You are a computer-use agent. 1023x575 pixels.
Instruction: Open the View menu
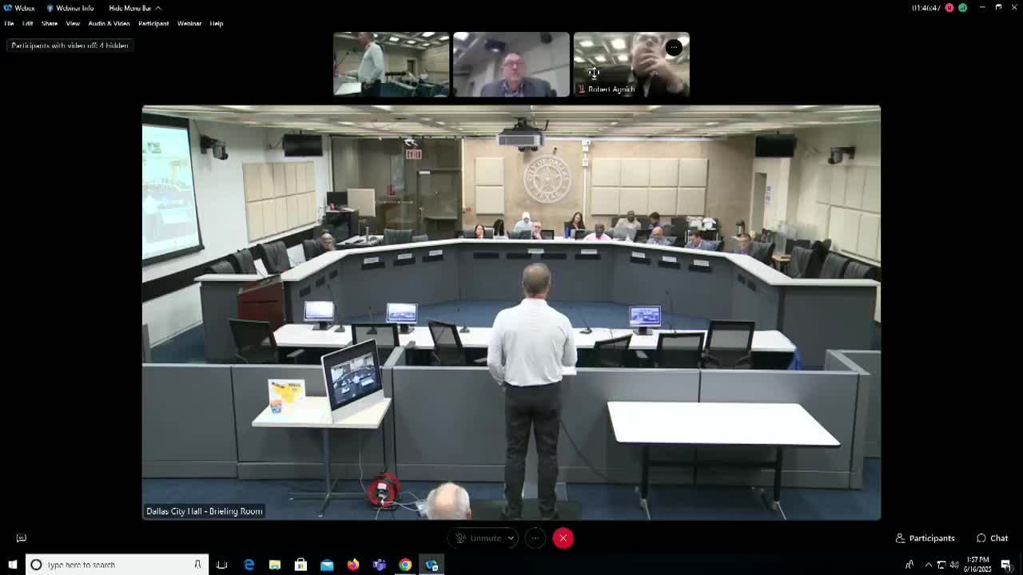tap(73, 23)
